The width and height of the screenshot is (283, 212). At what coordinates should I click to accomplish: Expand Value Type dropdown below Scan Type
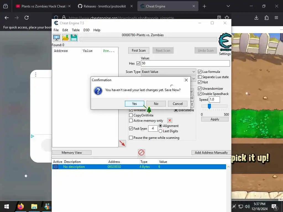(x=193, y=78)
